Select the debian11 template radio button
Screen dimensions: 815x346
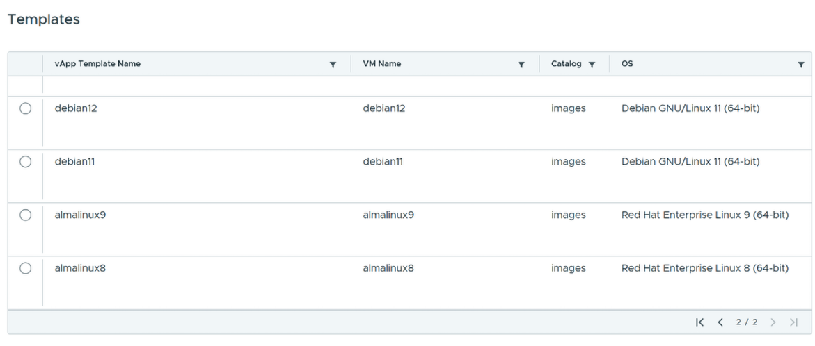point(26,162)
